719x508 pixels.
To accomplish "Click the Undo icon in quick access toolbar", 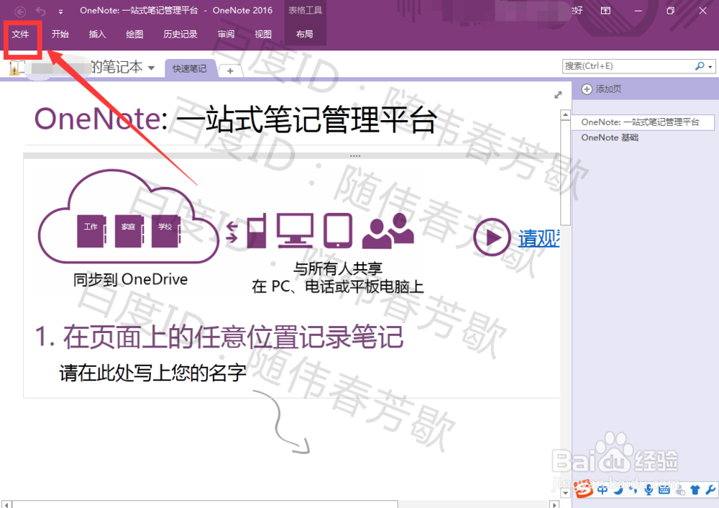I will tap(40, 12).
